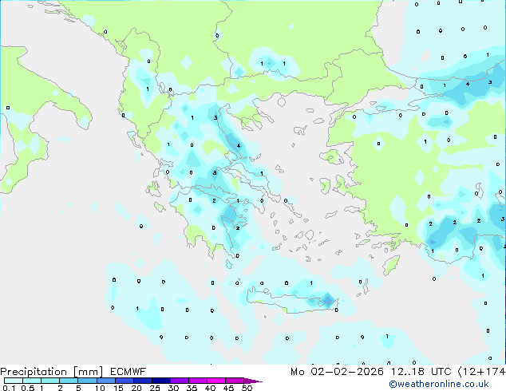The image size is (506, 391).
Task: Click legend tick label "25"
Action: tap(155, 388)
